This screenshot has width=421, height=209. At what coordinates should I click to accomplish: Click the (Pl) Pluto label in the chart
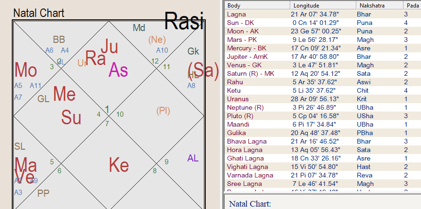point(163,111)
